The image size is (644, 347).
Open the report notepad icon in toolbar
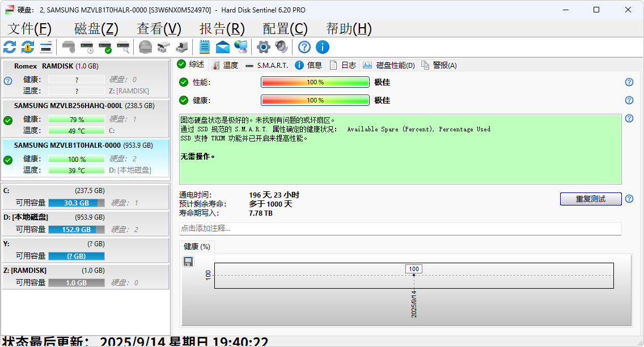point(204,47)
